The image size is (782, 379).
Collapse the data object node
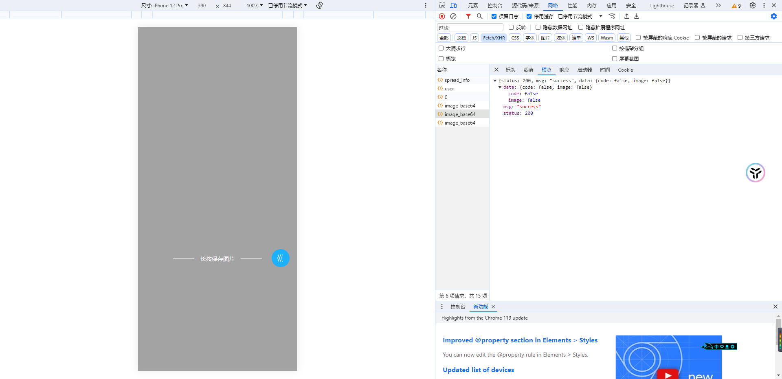click(x=500, y=87)
